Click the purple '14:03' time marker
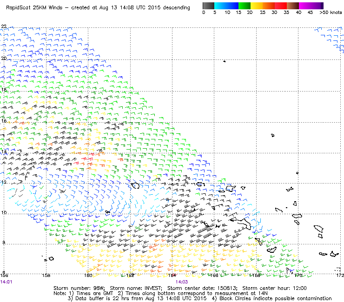This screenshot has width=344, height=302. click(182, 282)
